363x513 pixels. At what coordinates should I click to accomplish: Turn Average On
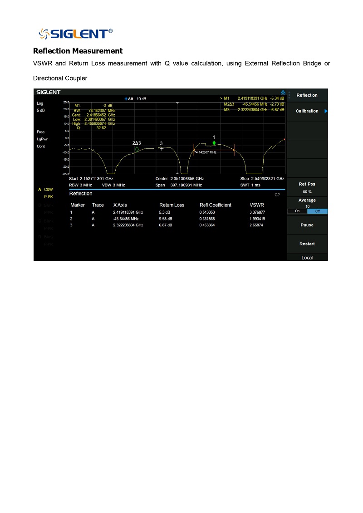(297, 211)
